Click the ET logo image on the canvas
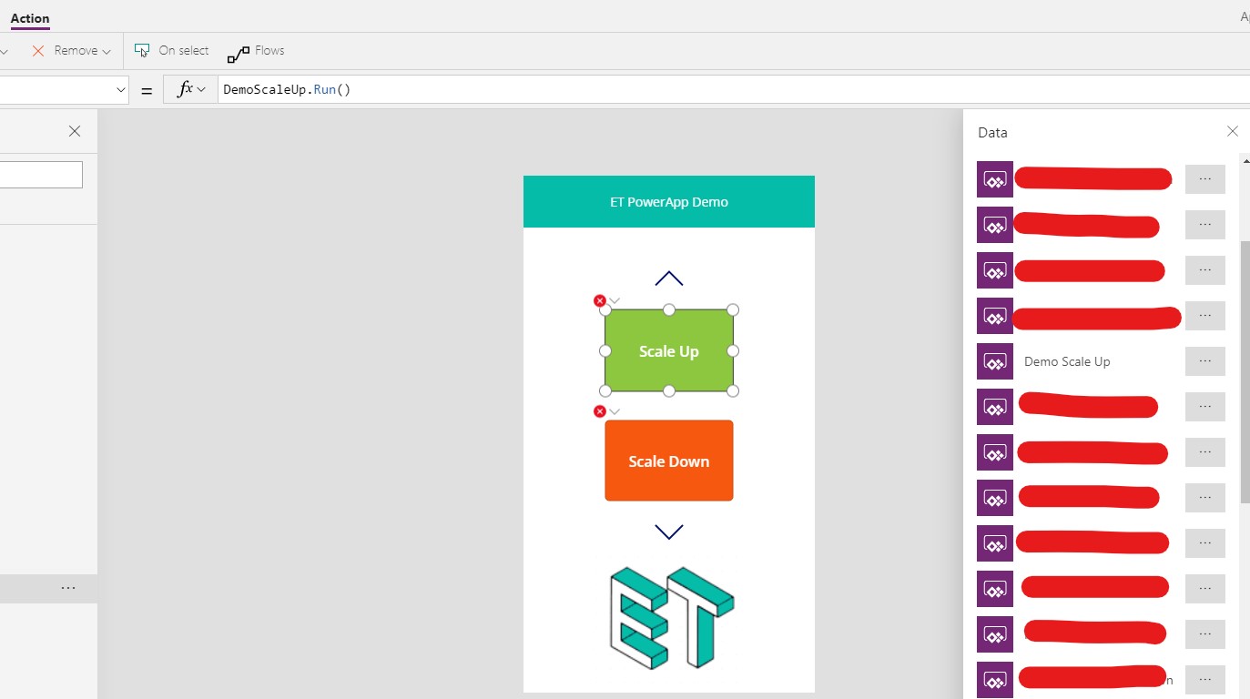Image resolution: width=1250 pixels, height=699 pixels. (x=669, y=617)
